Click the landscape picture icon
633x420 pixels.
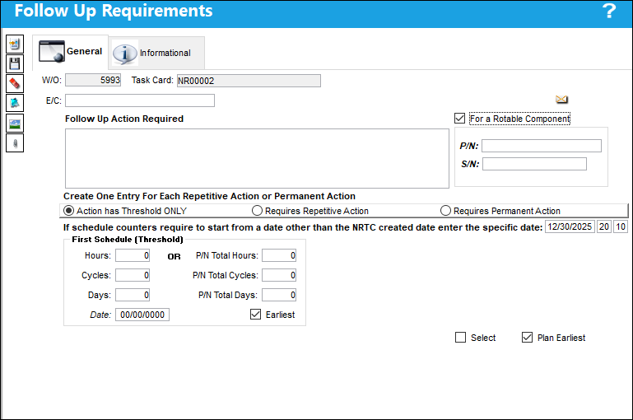click(15, 124)
